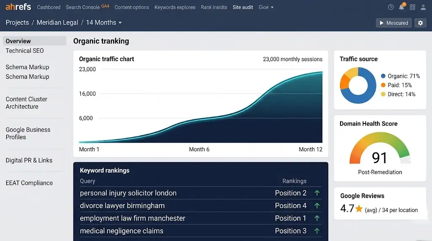Open the apps grid icon

[x=413, y=7]
